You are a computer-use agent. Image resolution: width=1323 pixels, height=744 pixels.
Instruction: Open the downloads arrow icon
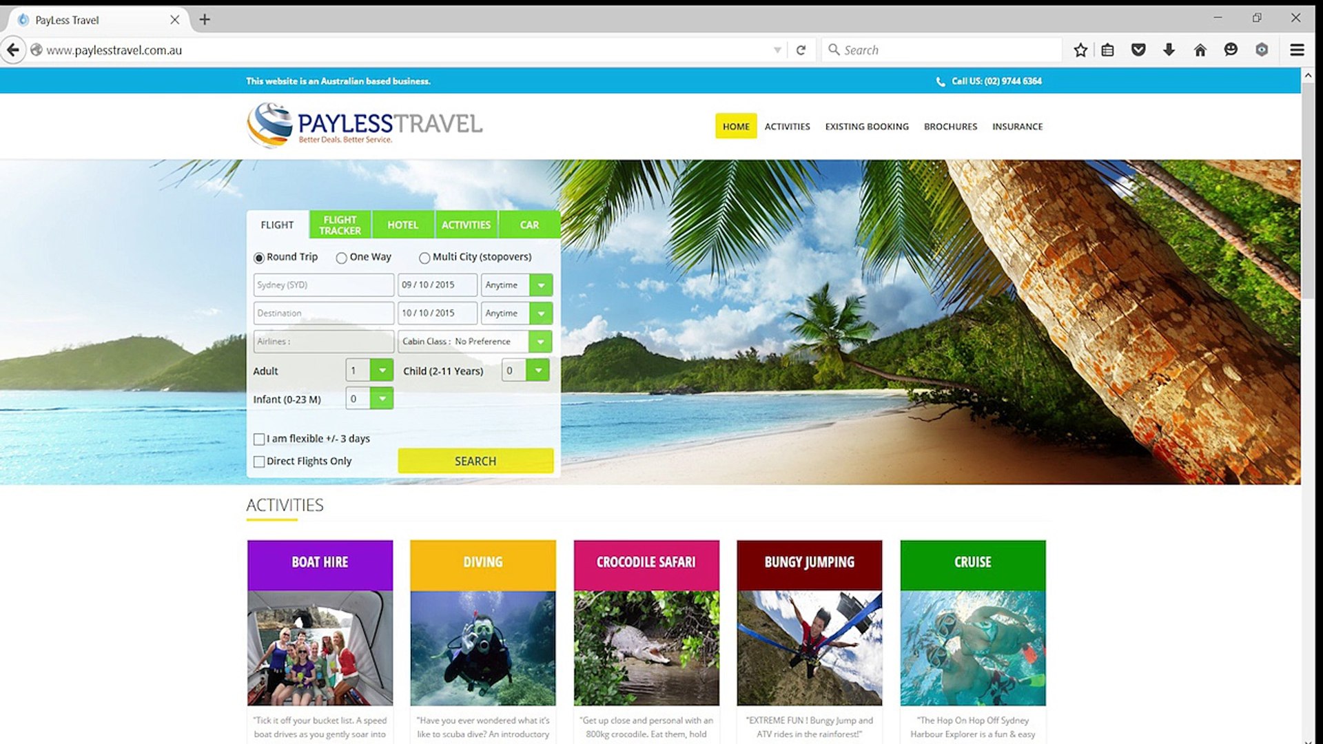click(1169, 50)
